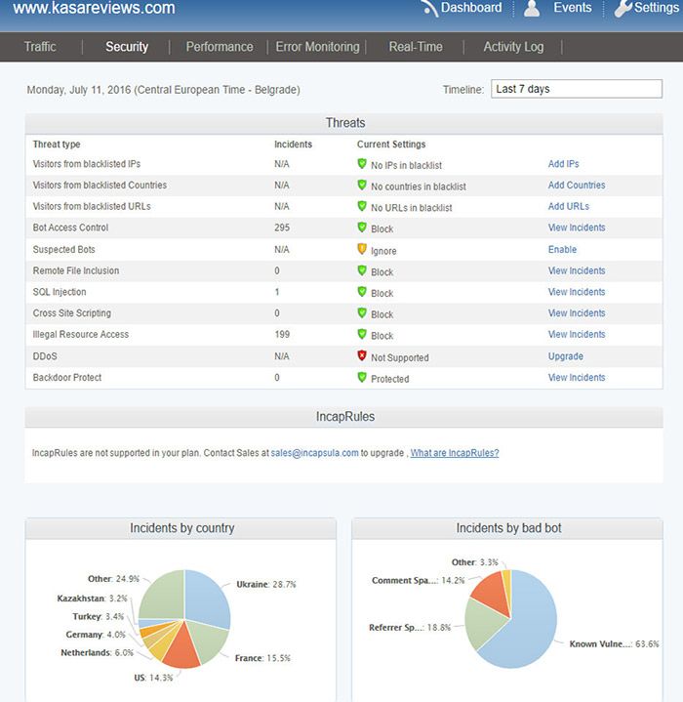Click Upgrade link for DDoS
The width and height of the screenshot is (683, 702).
coord(565,356)
